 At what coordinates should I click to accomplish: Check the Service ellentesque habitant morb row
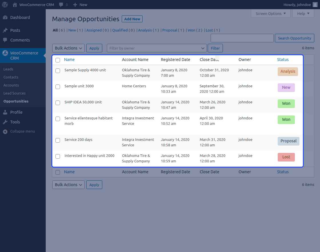[x=58, y=119]
